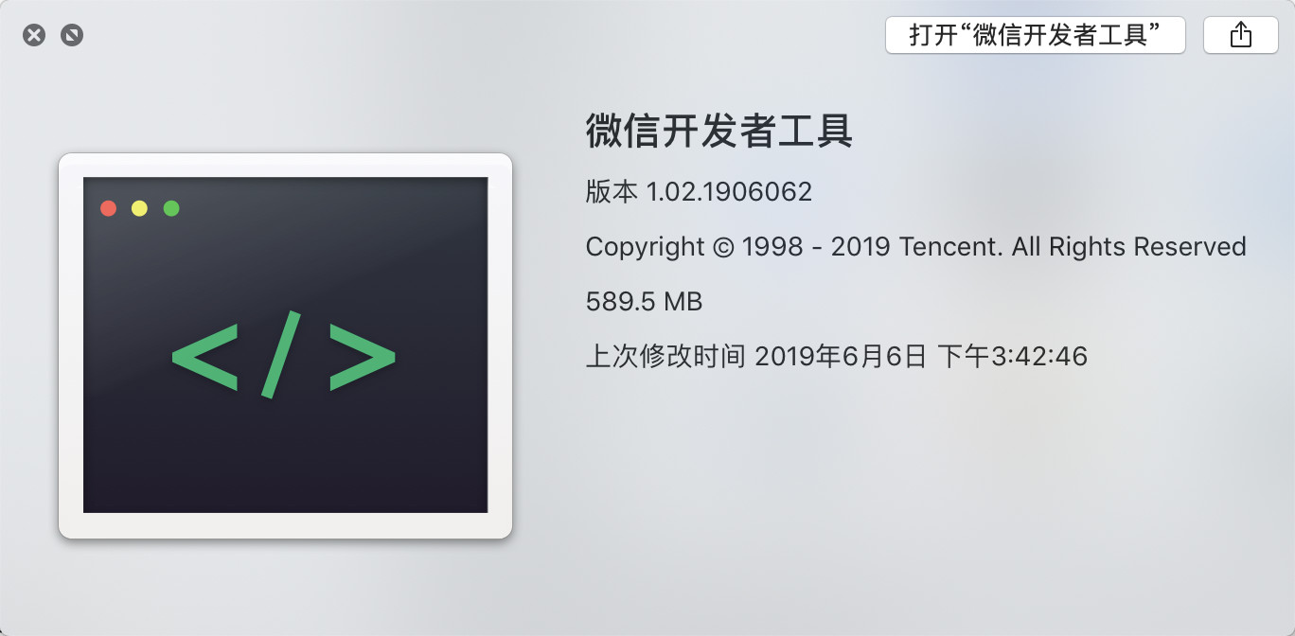
Task: Click the red dot in the app icon
Action: point(108,208)
